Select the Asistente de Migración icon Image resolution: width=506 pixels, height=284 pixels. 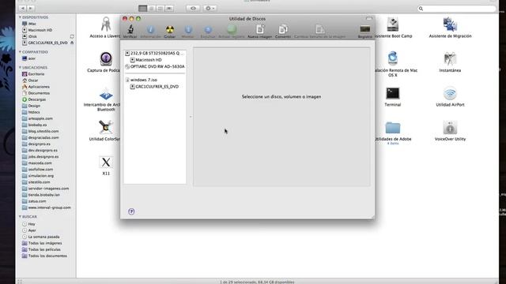coord(450,24)
